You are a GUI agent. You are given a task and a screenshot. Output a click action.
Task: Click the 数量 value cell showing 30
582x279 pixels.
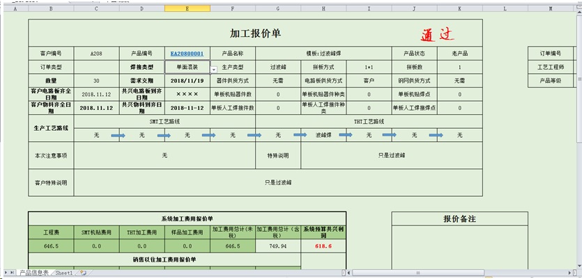coord(96,81)
